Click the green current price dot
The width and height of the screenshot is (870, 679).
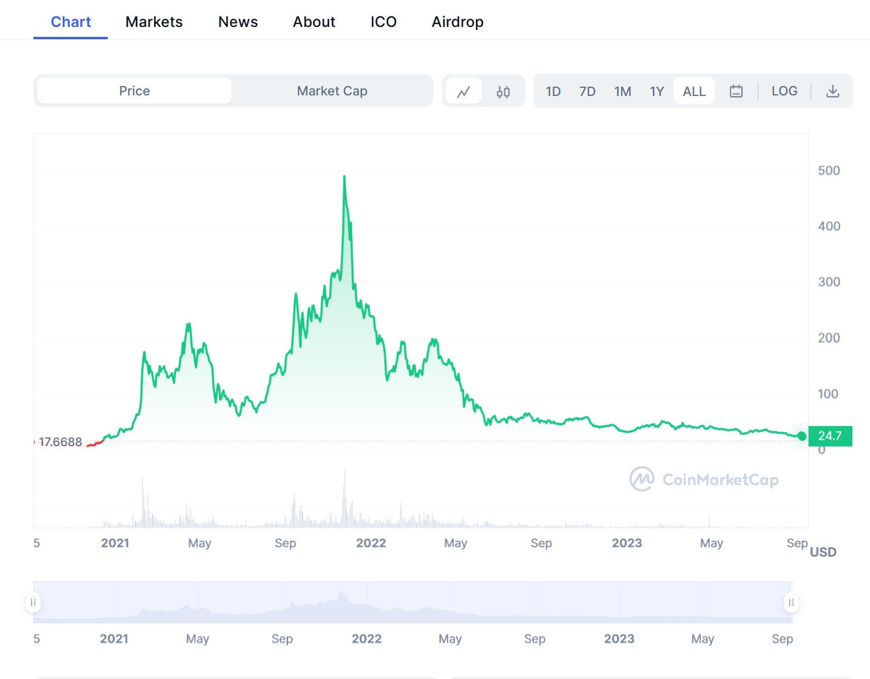pos(802,436)
